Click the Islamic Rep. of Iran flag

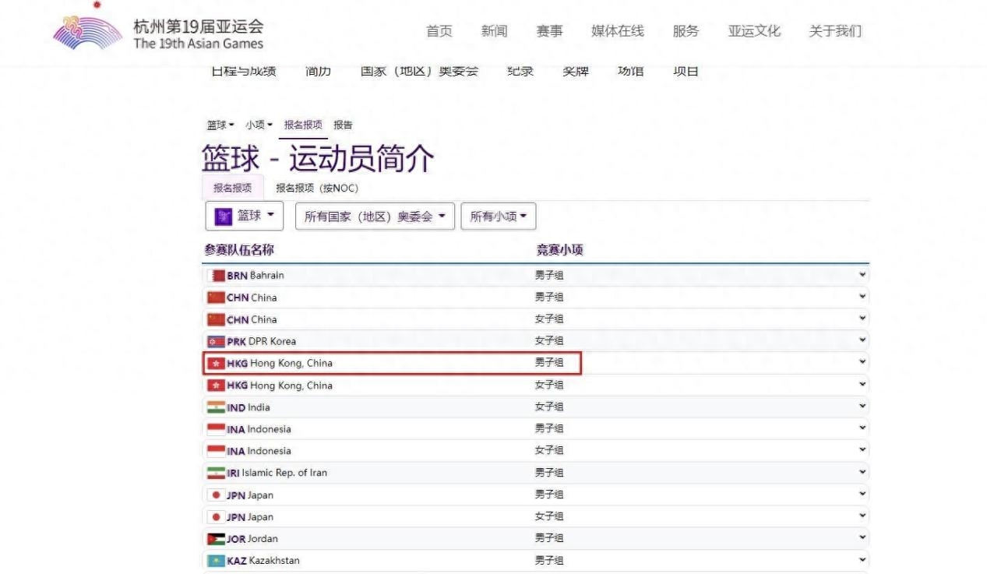[216, 473]
